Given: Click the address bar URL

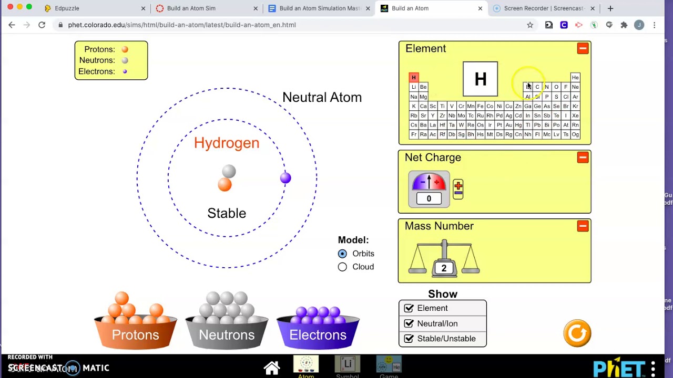Looking at the screenshot, I should point(182,25).
